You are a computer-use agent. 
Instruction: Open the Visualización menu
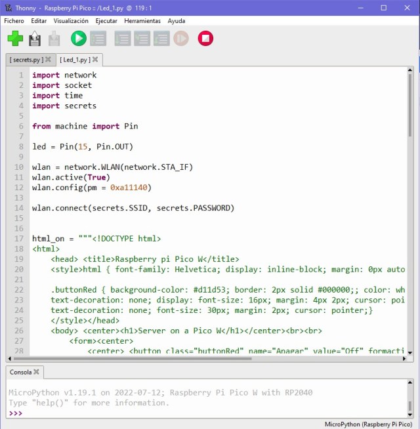pyautogui.click(x=71, y=21)
